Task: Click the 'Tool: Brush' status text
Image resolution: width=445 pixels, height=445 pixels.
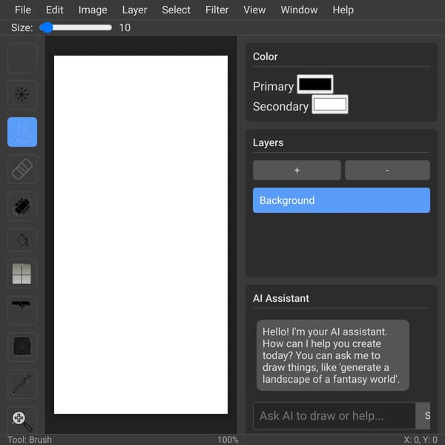Action: [x=30, y=440]
